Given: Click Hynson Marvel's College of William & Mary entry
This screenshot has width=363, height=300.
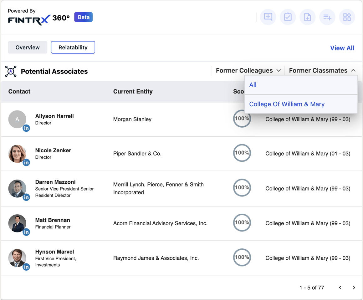Looking at the screenshot, I should point(308,258).
